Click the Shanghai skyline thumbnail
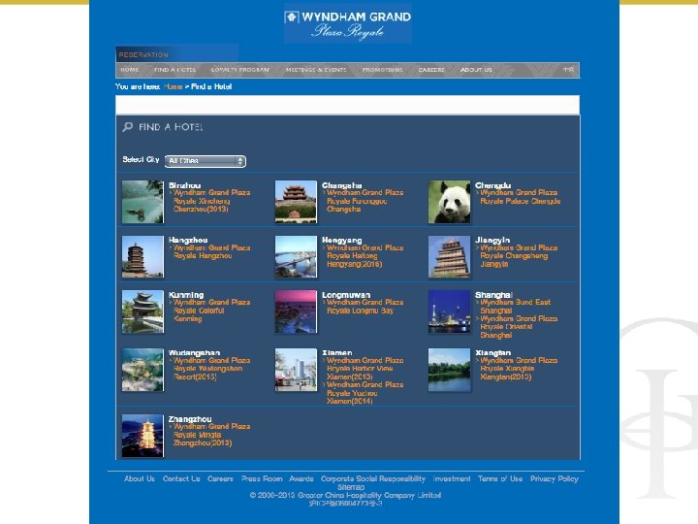The height and width of the screenshot is (524, 698). click(x=449, y=311)
